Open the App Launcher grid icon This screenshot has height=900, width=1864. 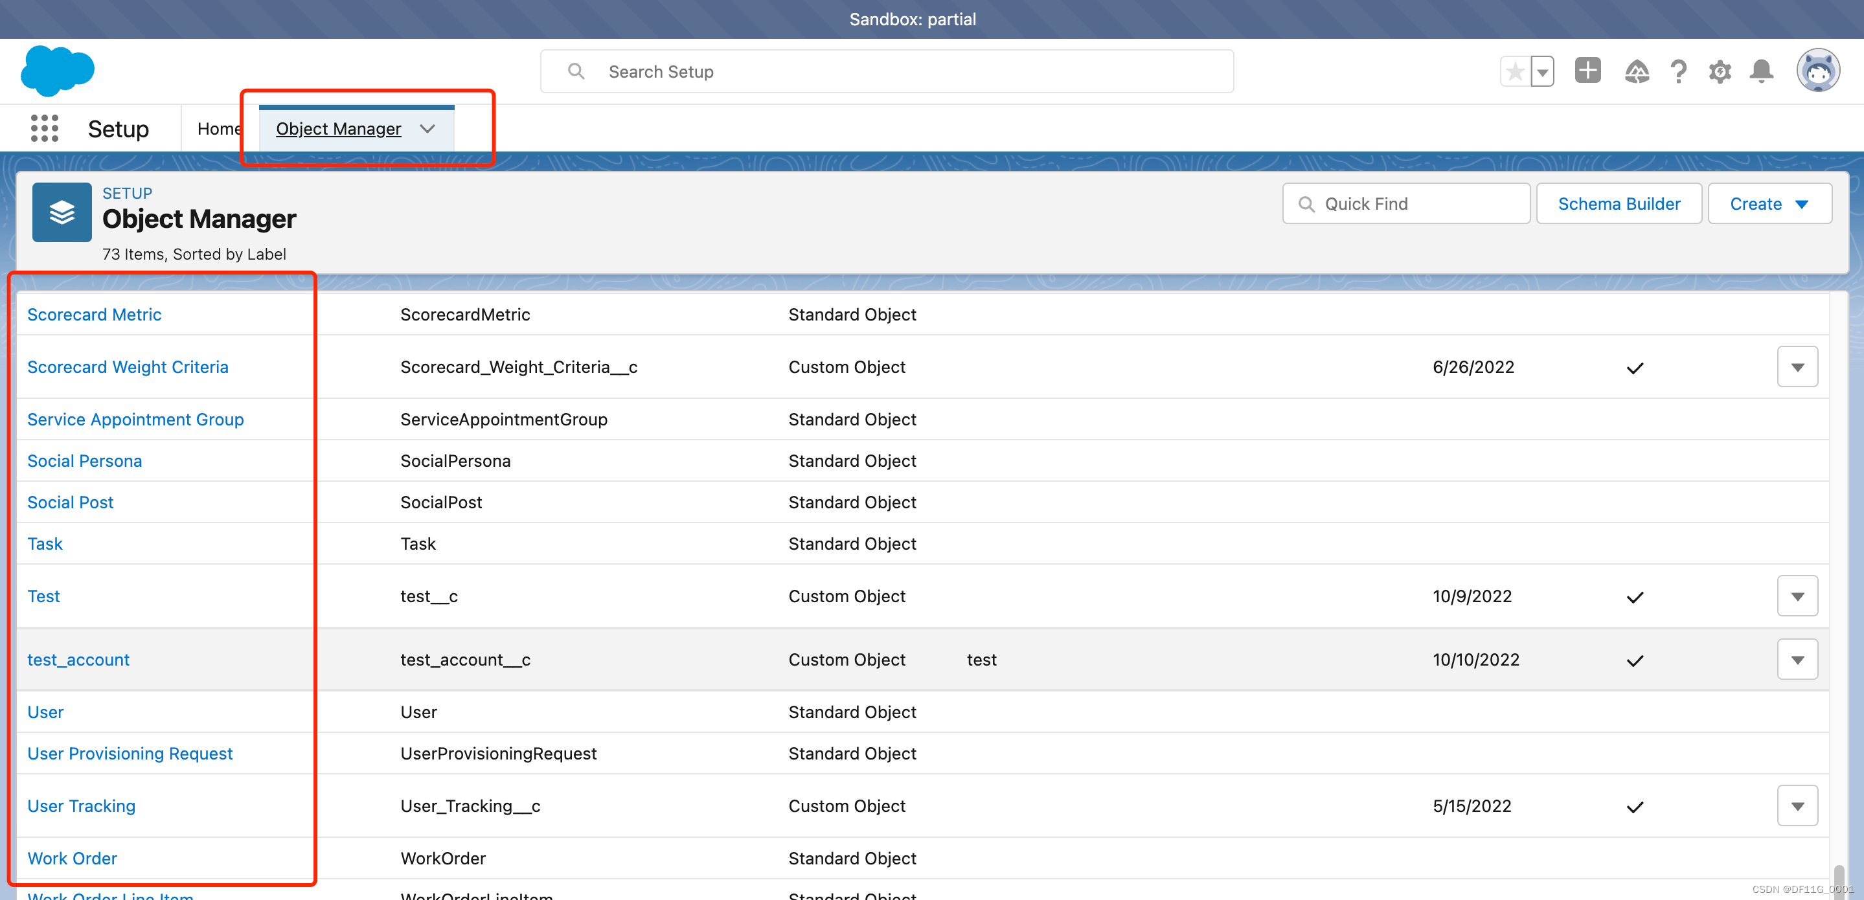(x=43, y=128)
